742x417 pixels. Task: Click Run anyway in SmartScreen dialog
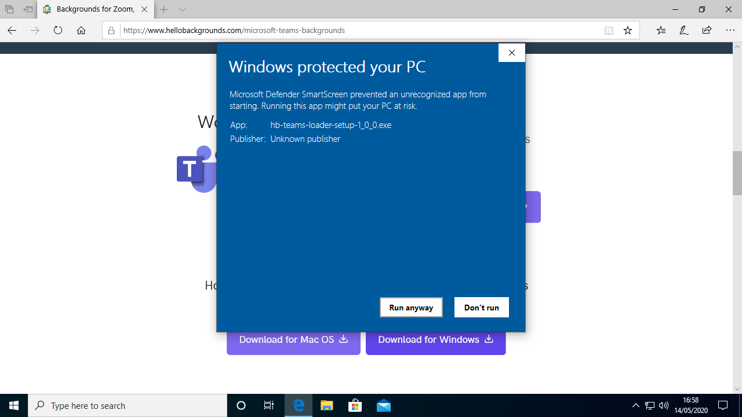point(411,308)
